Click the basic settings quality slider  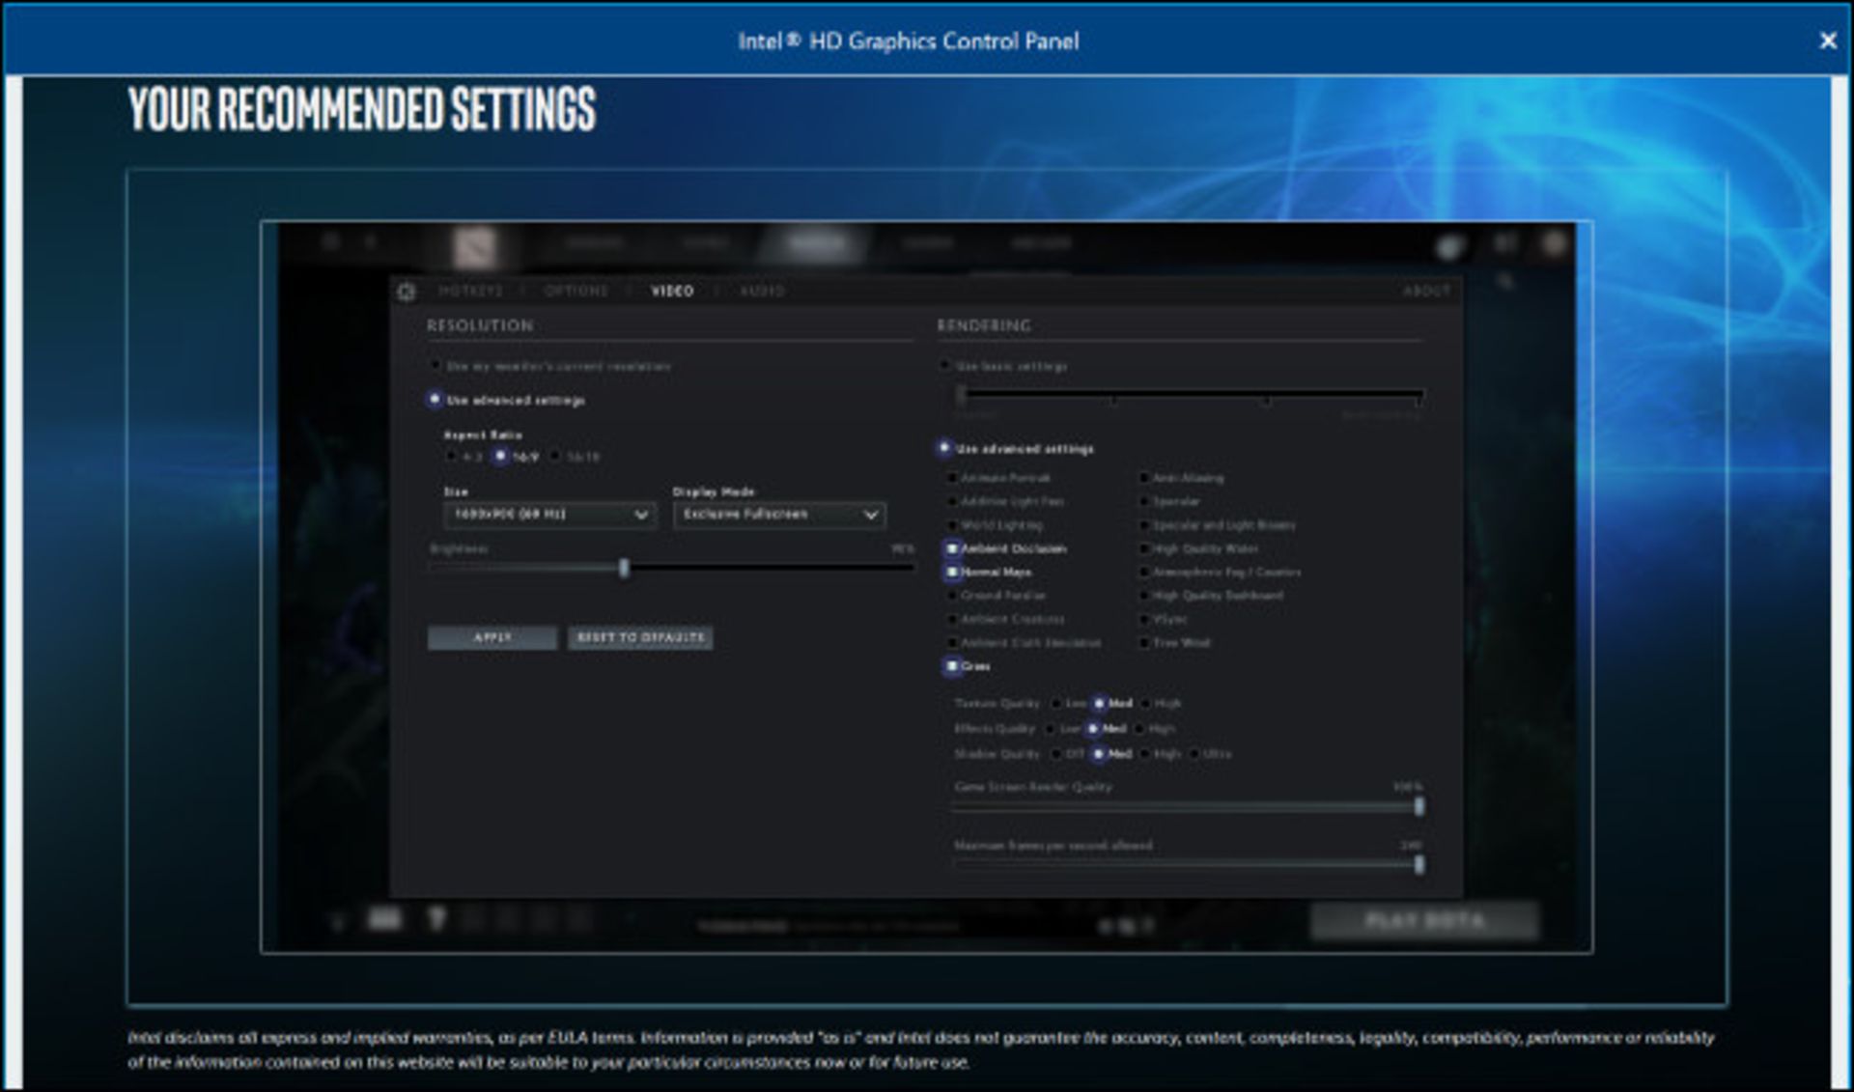[x=1191, y=395]
